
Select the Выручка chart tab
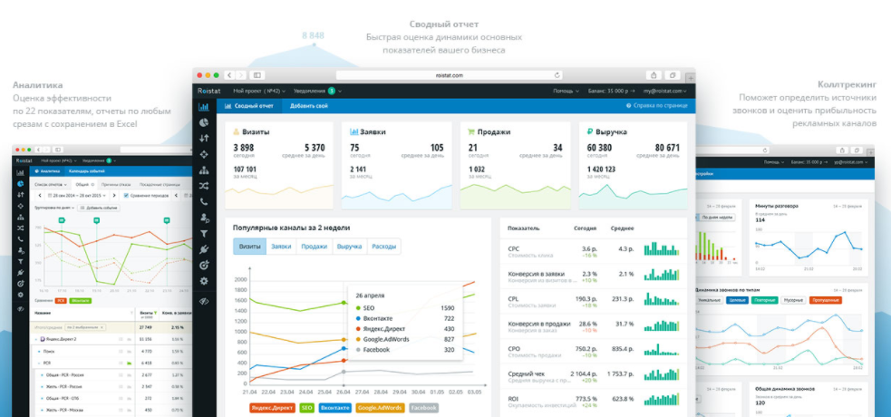[350, 247]
